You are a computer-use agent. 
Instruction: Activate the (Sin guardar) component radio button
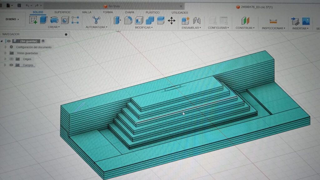43,41
